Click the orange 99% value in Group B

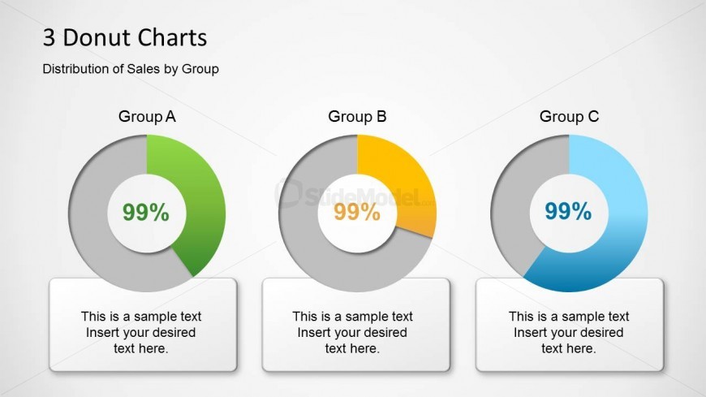coord(357,213)
